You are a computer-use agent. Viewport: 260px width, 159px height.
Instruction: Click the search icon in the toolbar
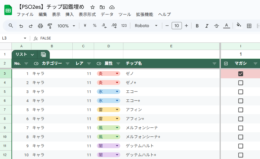[x=11, y=26]
